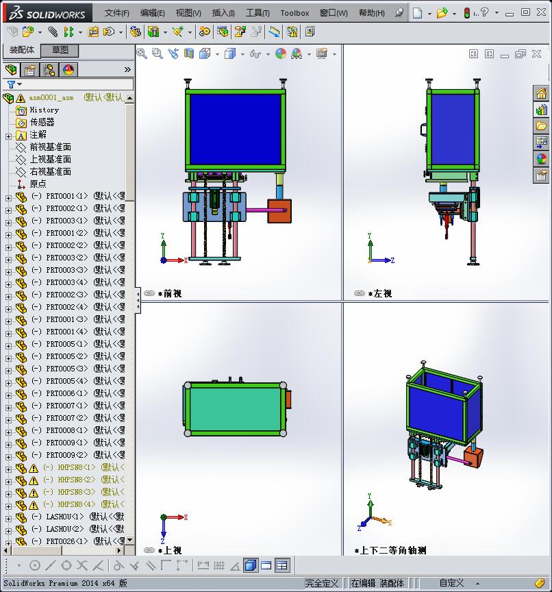Open the ConfigurationManager tab icon

(x=49, y=70)
